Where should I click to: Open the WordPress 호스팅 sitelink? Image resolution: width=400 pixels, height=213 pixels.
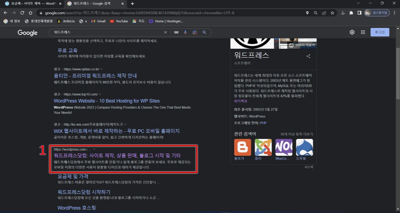click(x=77, y=208)
